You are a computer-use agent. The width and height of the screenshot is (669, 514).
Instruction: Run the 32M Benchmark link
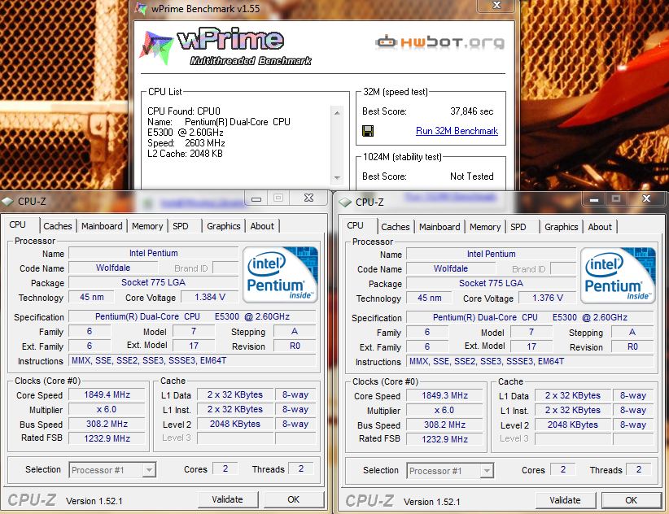(457, 131)
